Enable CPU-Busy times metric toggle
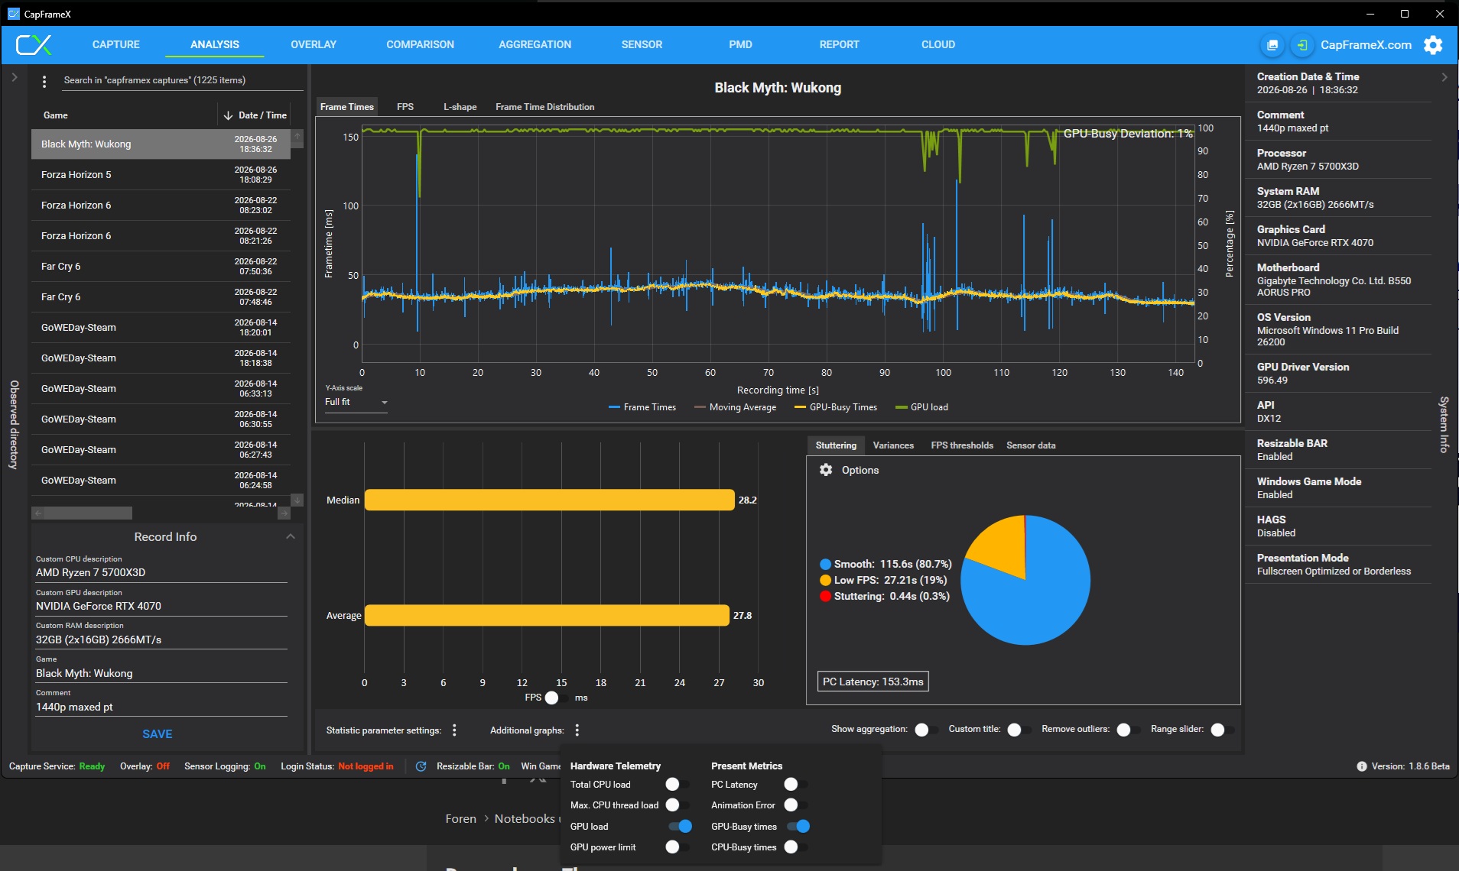The width and height of the screenshot is (1459, 871). coord(796,847)
